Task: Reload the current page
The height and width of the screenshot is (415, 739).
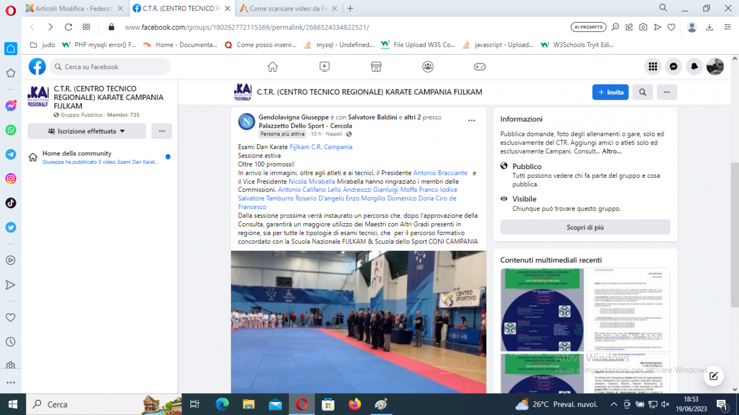Action: (68, 27)
